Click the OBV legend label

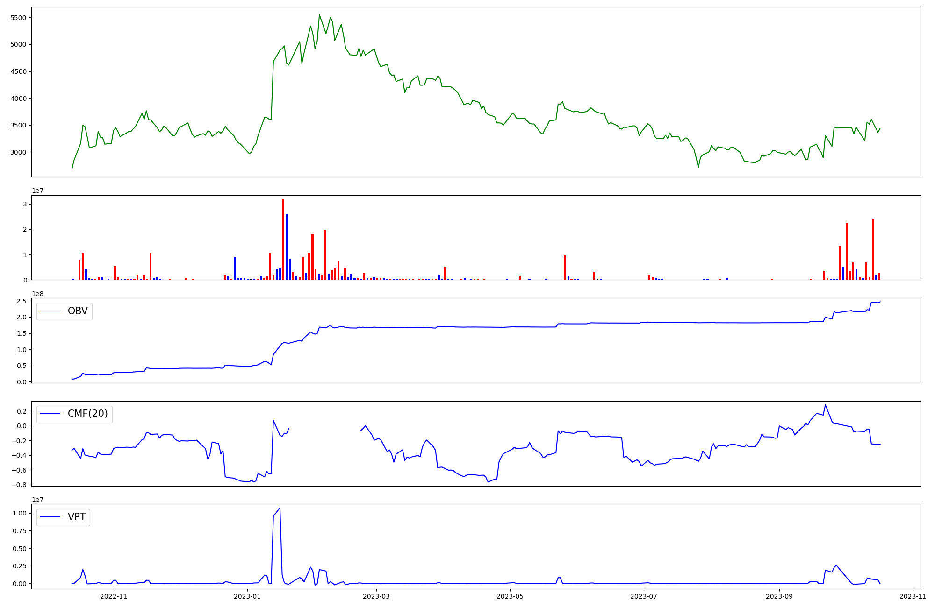pyautogui.click(x=78, y=311)
